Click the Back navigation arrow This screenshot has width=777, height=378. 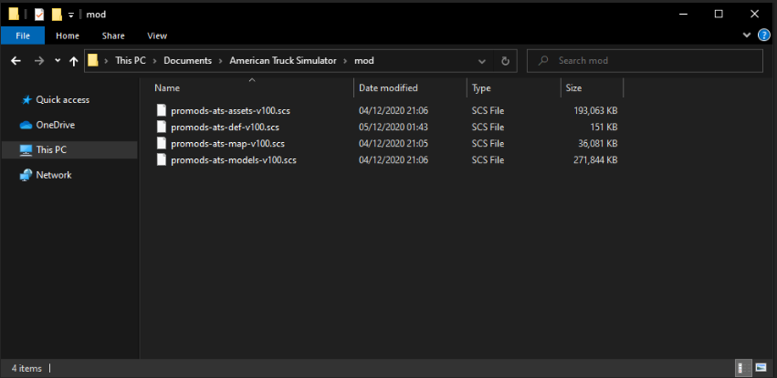[16, 61]
